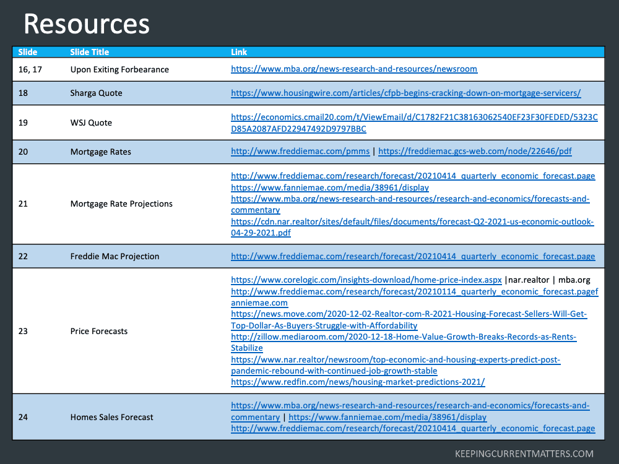Select the 'Mortgage Rates' title cell
The width and height of the screenshot is (619, 464).
tap(101, 152)
